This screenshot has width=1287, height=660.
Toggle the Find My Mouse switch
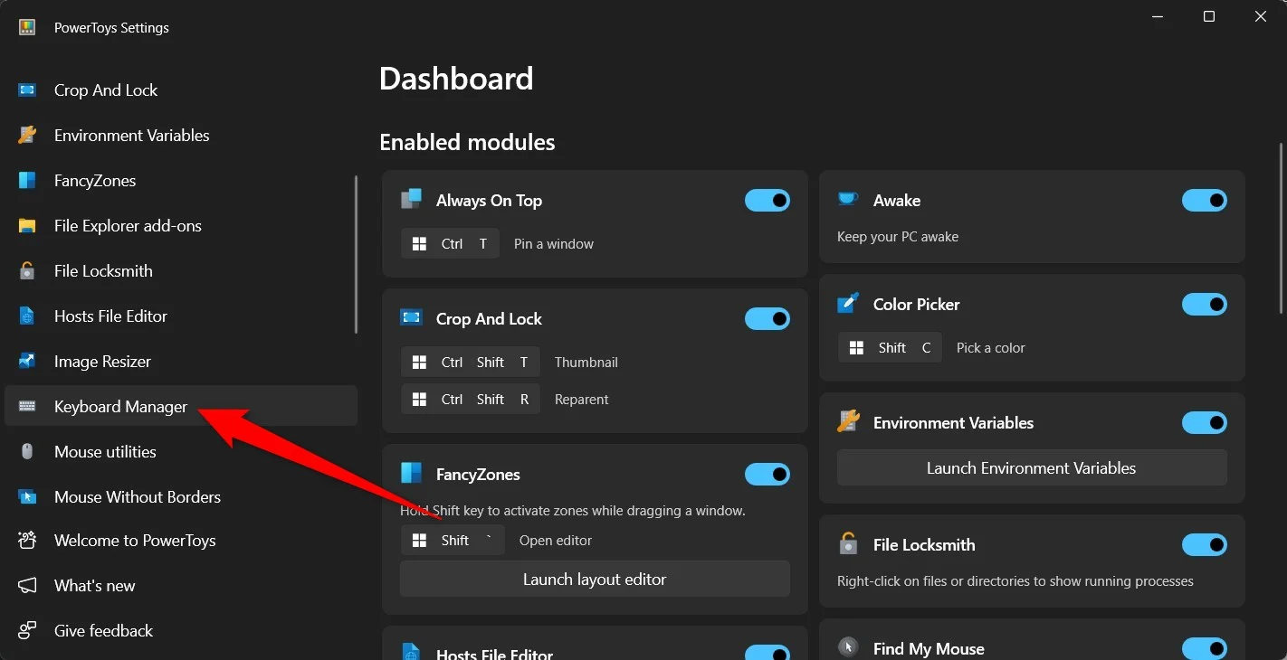(x=1205, y=648)
